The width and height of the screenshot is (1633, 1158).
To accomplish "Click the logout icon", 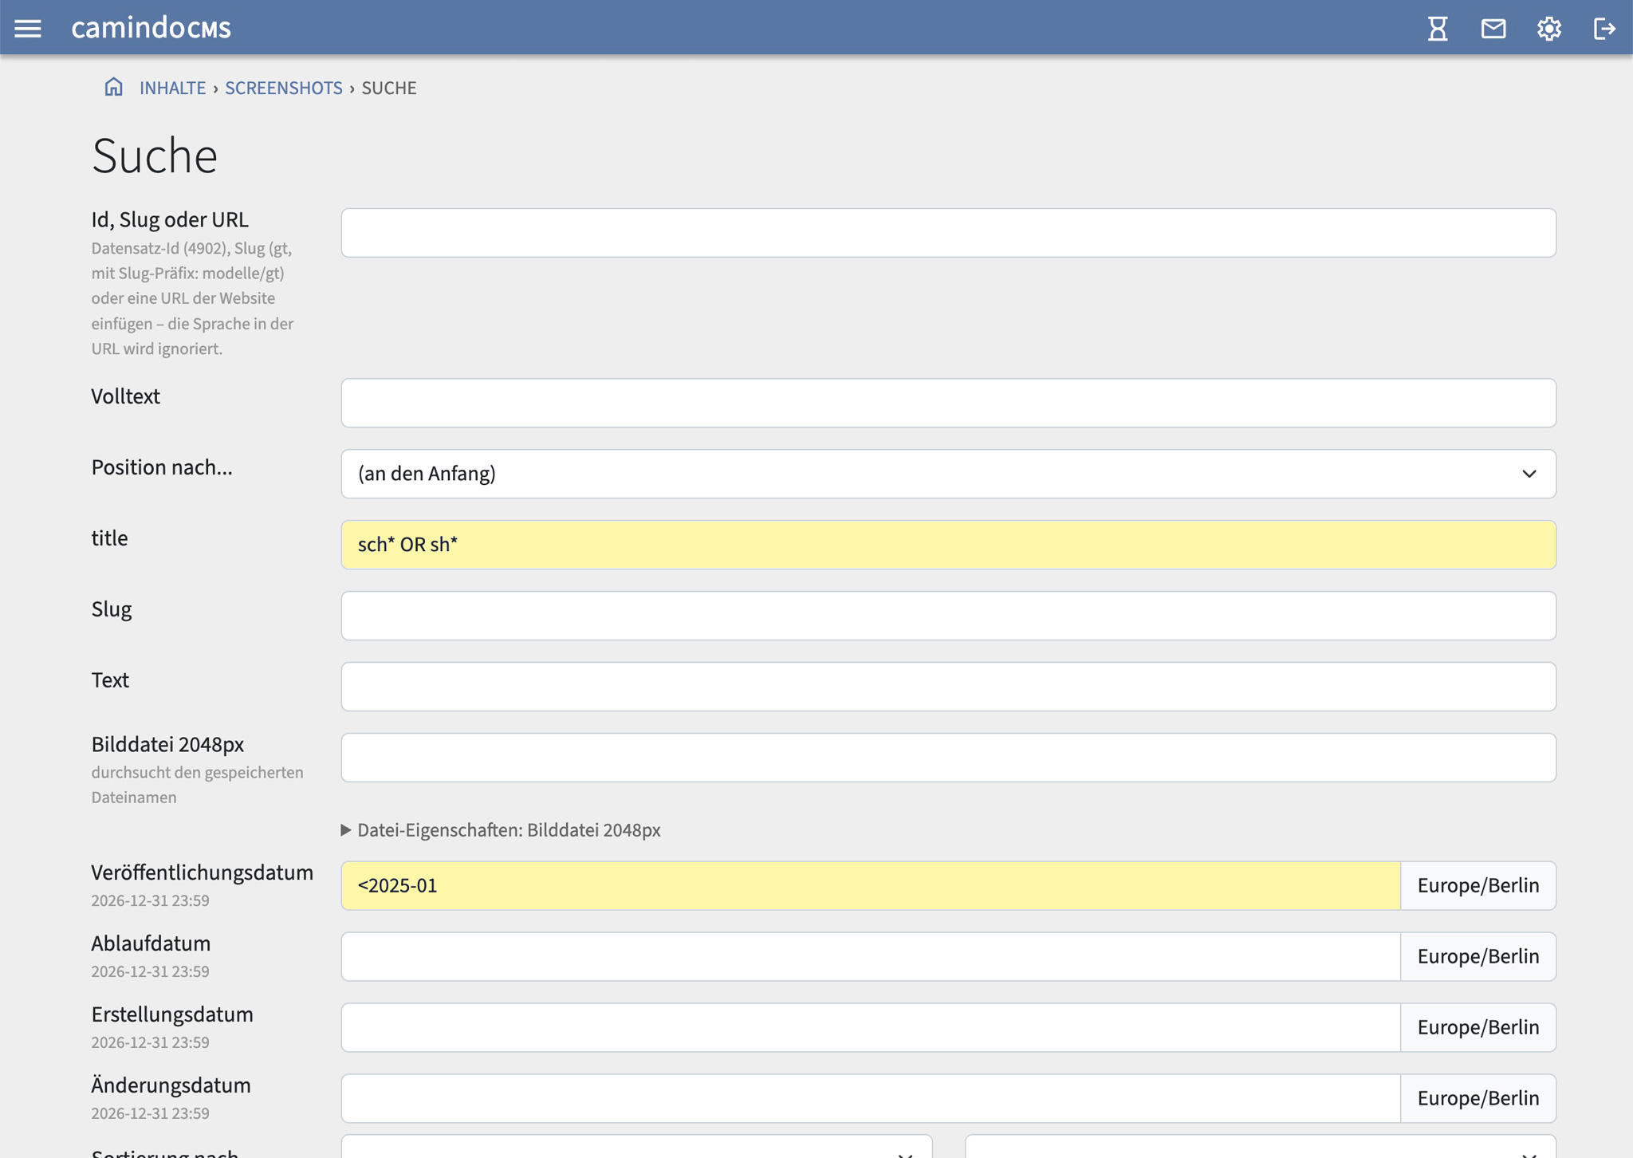I will coord(1604,29).
